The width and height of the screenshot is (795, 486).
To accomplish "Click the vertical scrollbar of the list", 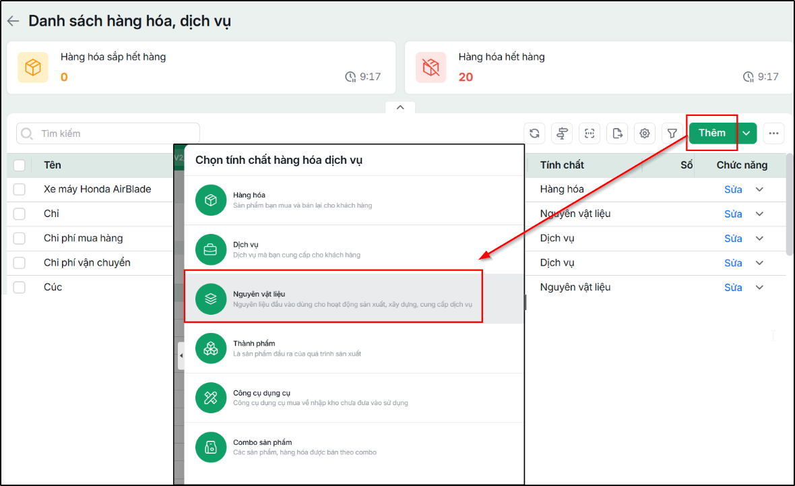I will point(790,204).
